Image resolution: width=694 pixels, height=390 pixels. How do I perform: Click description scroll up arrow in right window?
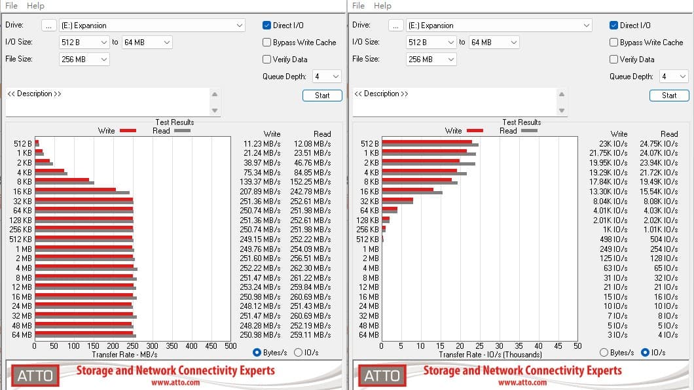click(562, 94)
